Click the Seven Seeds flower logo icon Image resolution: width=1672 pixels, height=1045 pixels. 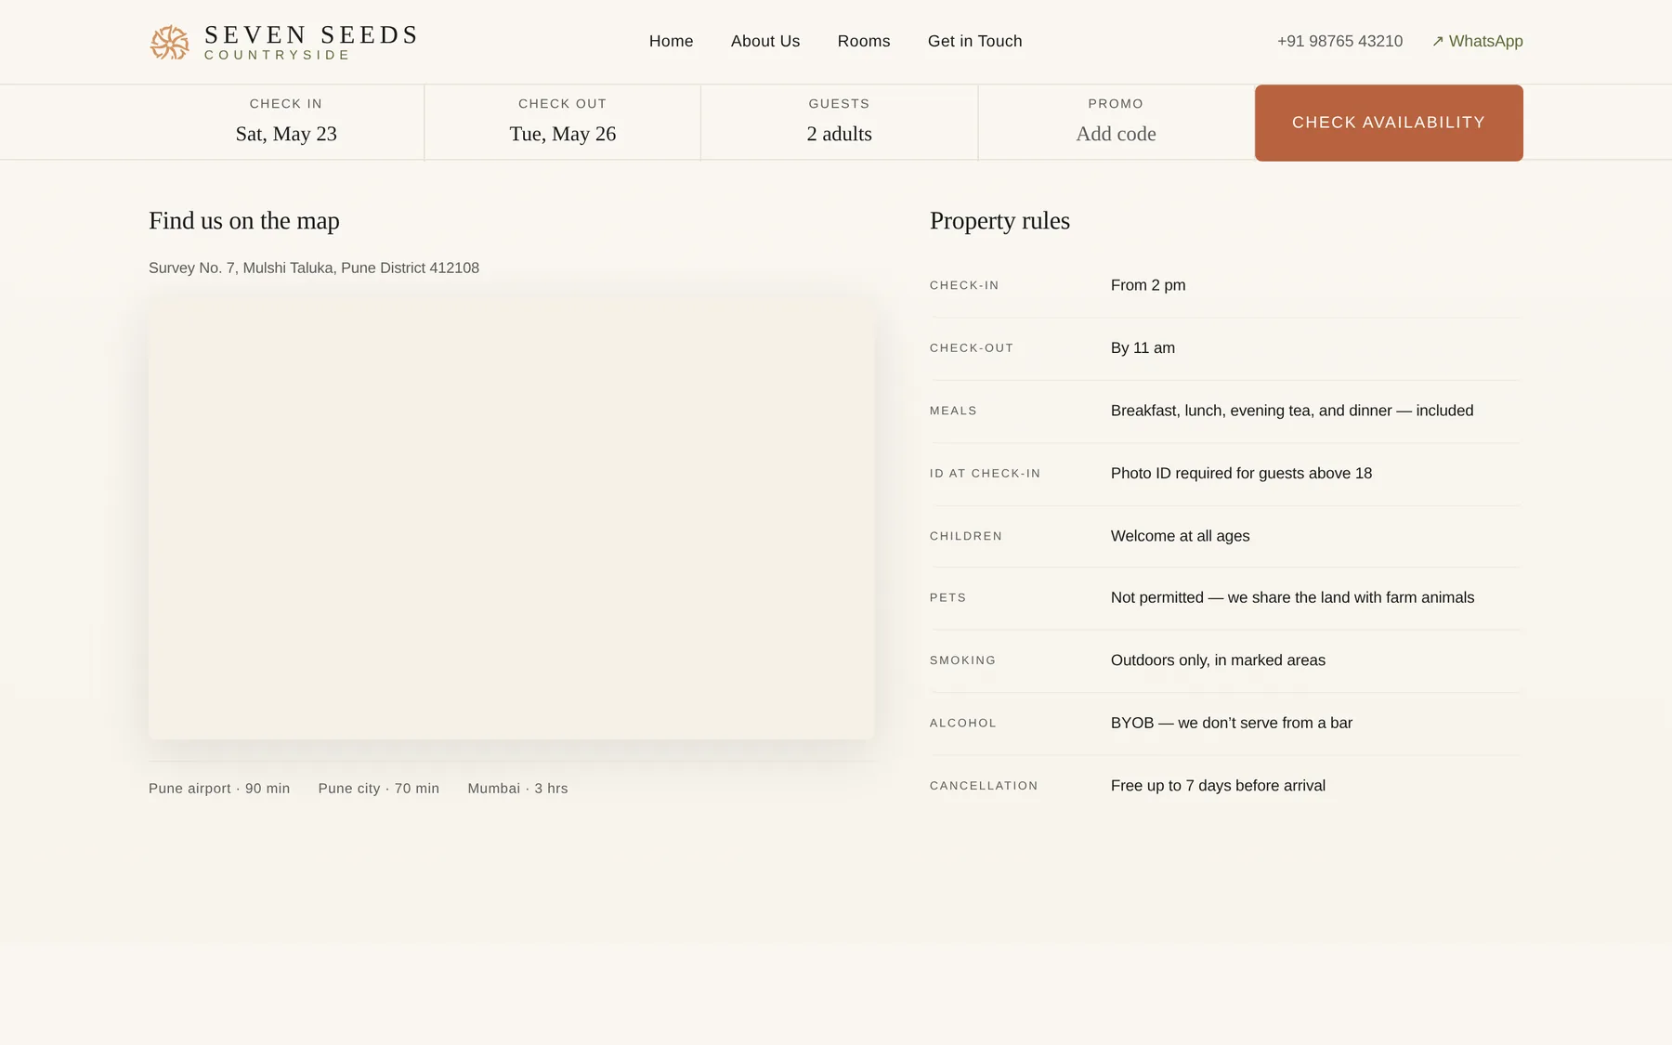coord(169,43)
